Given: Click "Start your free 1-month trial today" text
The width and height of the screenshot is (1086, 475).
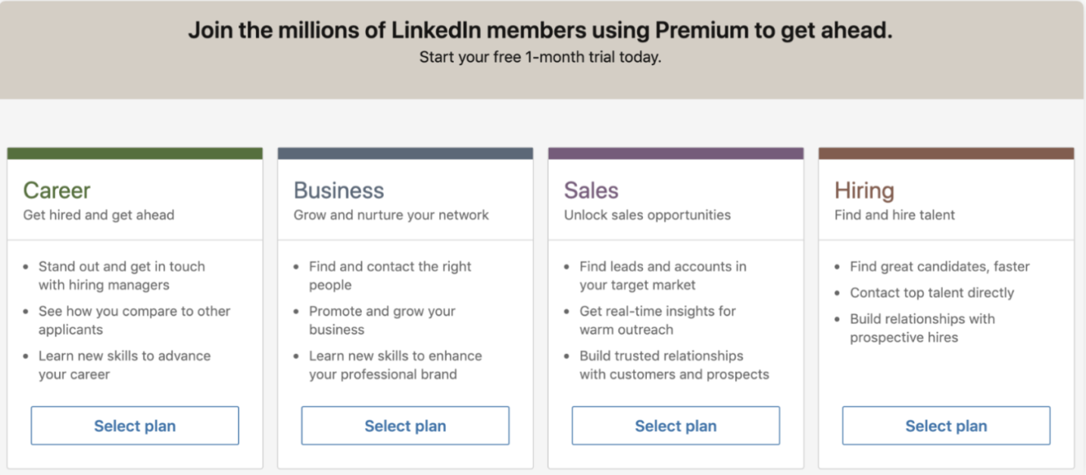Looking at the screenshot, I should 540,57.
